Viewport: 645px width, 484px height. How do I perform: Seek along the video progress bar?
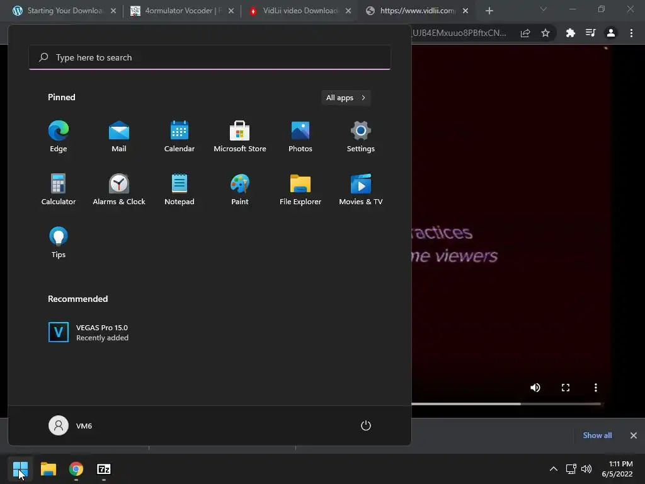[x=507, y=404]
